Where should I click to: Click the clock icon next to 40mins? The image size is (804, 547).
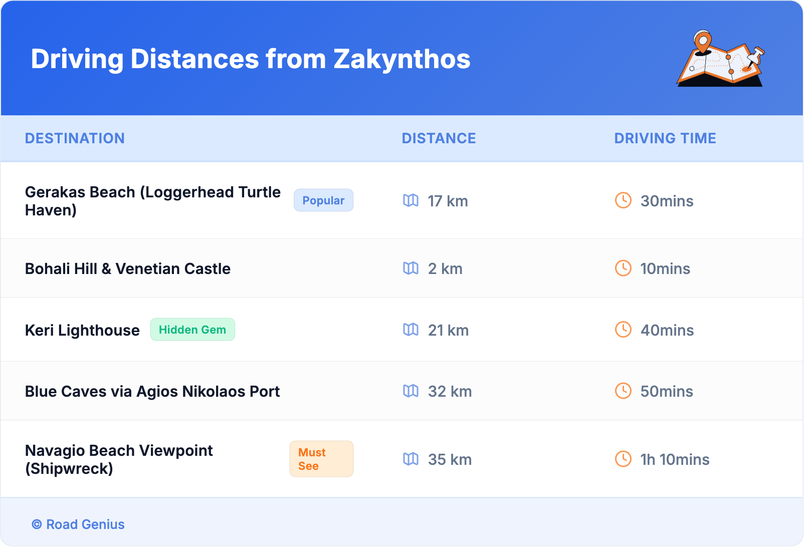click(x=623, y=330)
